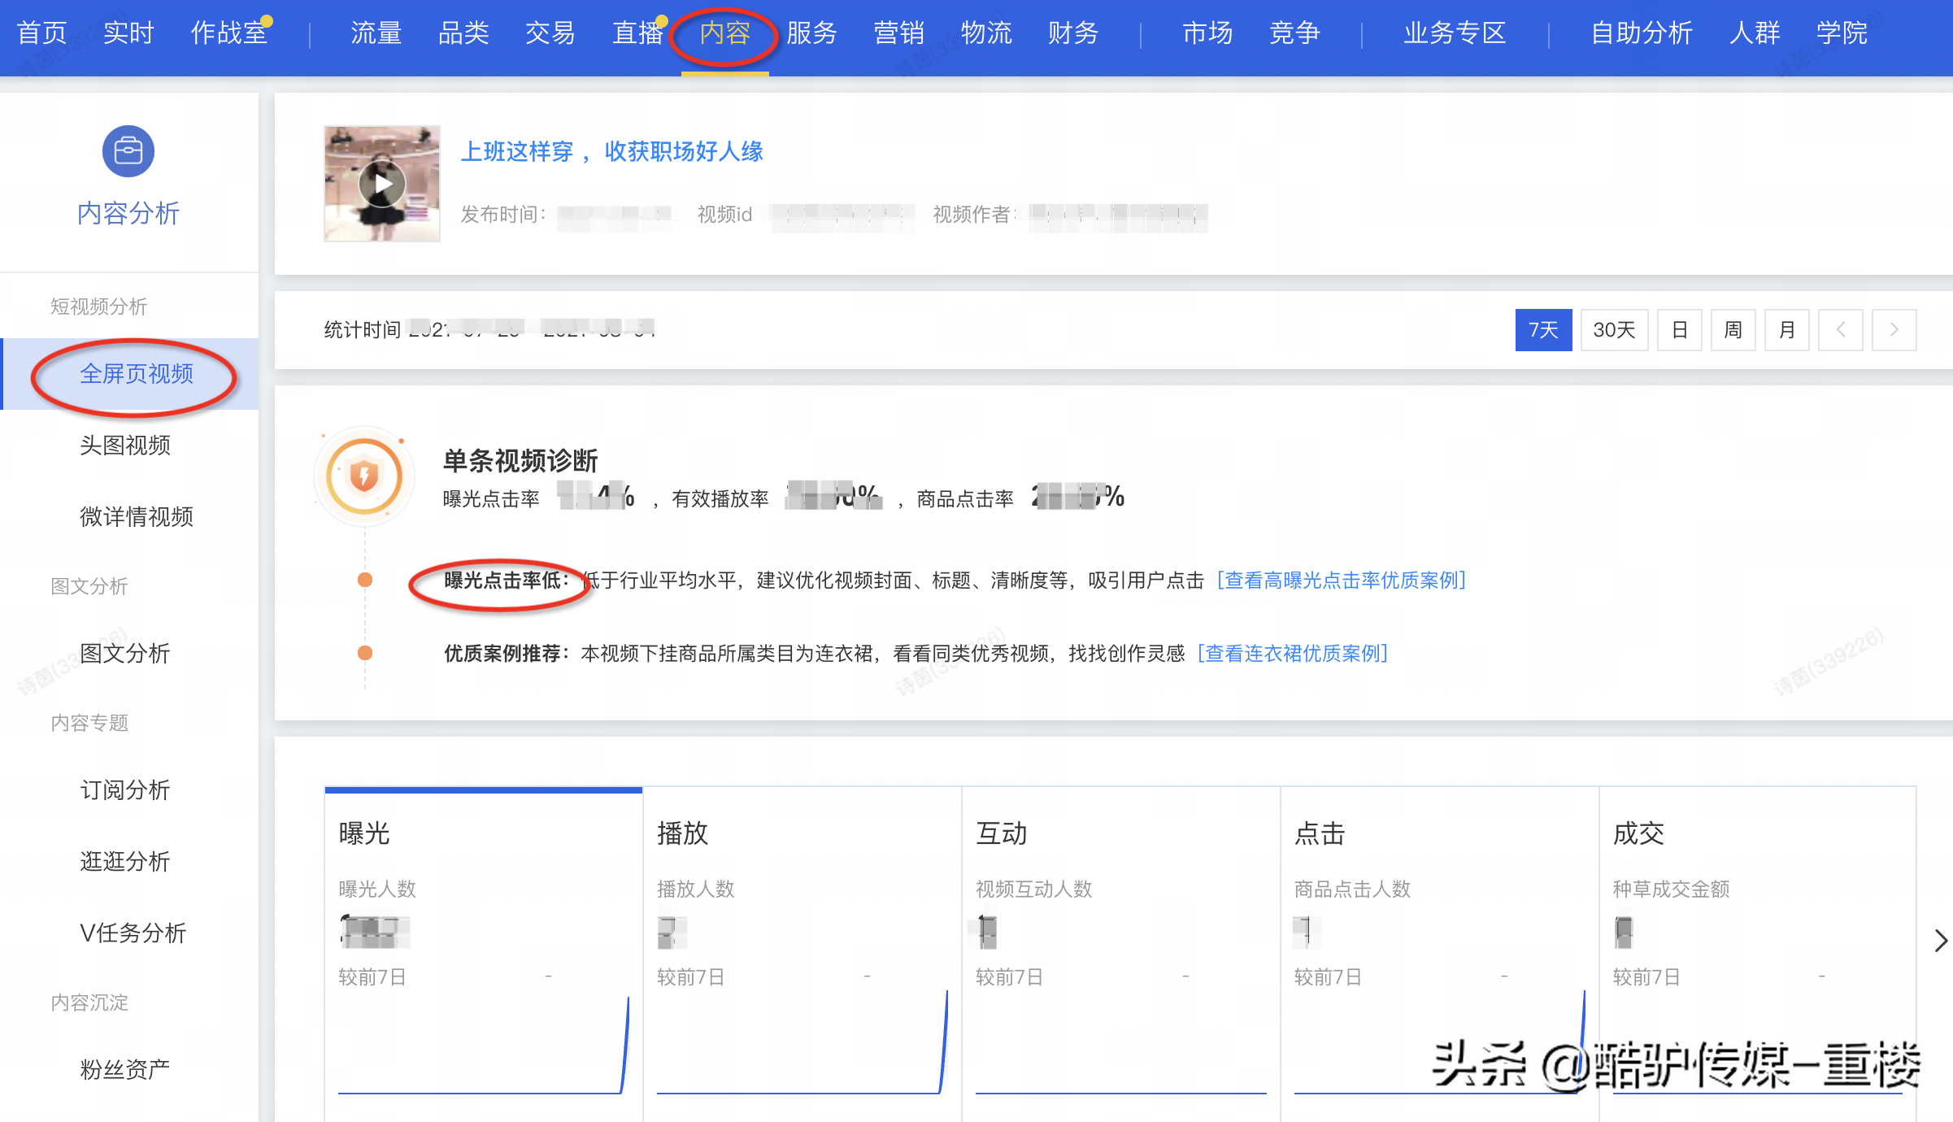Viewport: 1953px width, 1122px height.
Task: Open the 直播 navigation menu
Action: (637, 33)
